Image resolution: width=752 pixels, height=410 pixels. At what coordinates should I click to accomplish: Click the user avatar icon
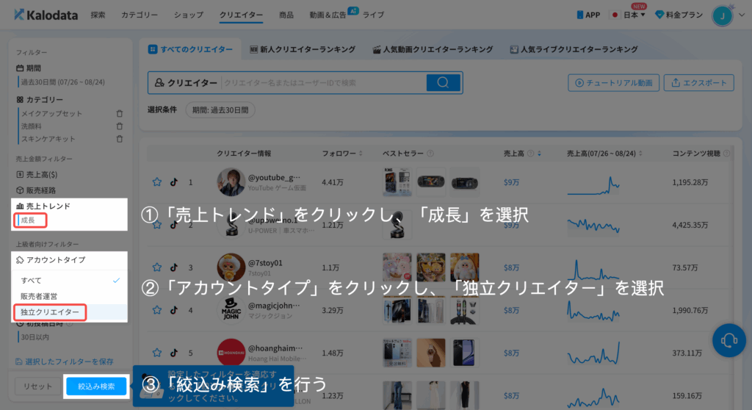coord(722,16)
